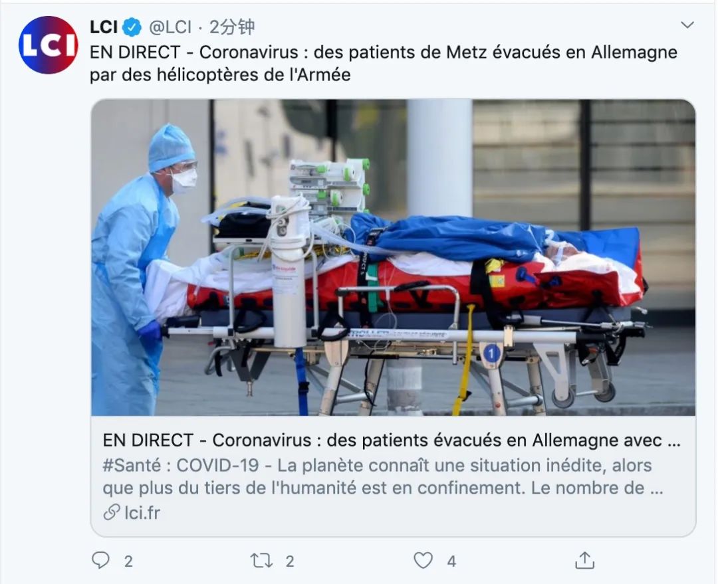Click the link chain icon beside lci.fr
Image resolution: width=718 pixels, height=584 pixels.
[x=111, y=512]
